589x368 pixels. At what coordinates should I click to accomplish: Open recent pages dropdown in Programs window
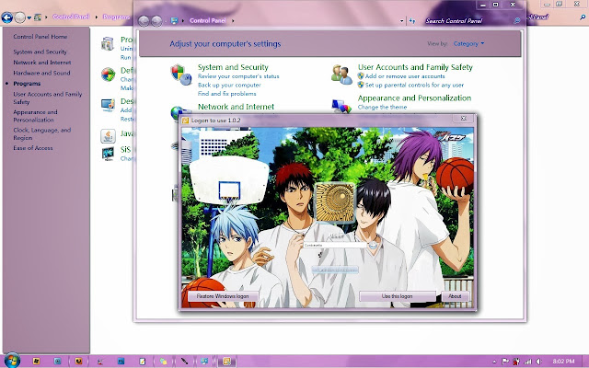tap(29, 17)
